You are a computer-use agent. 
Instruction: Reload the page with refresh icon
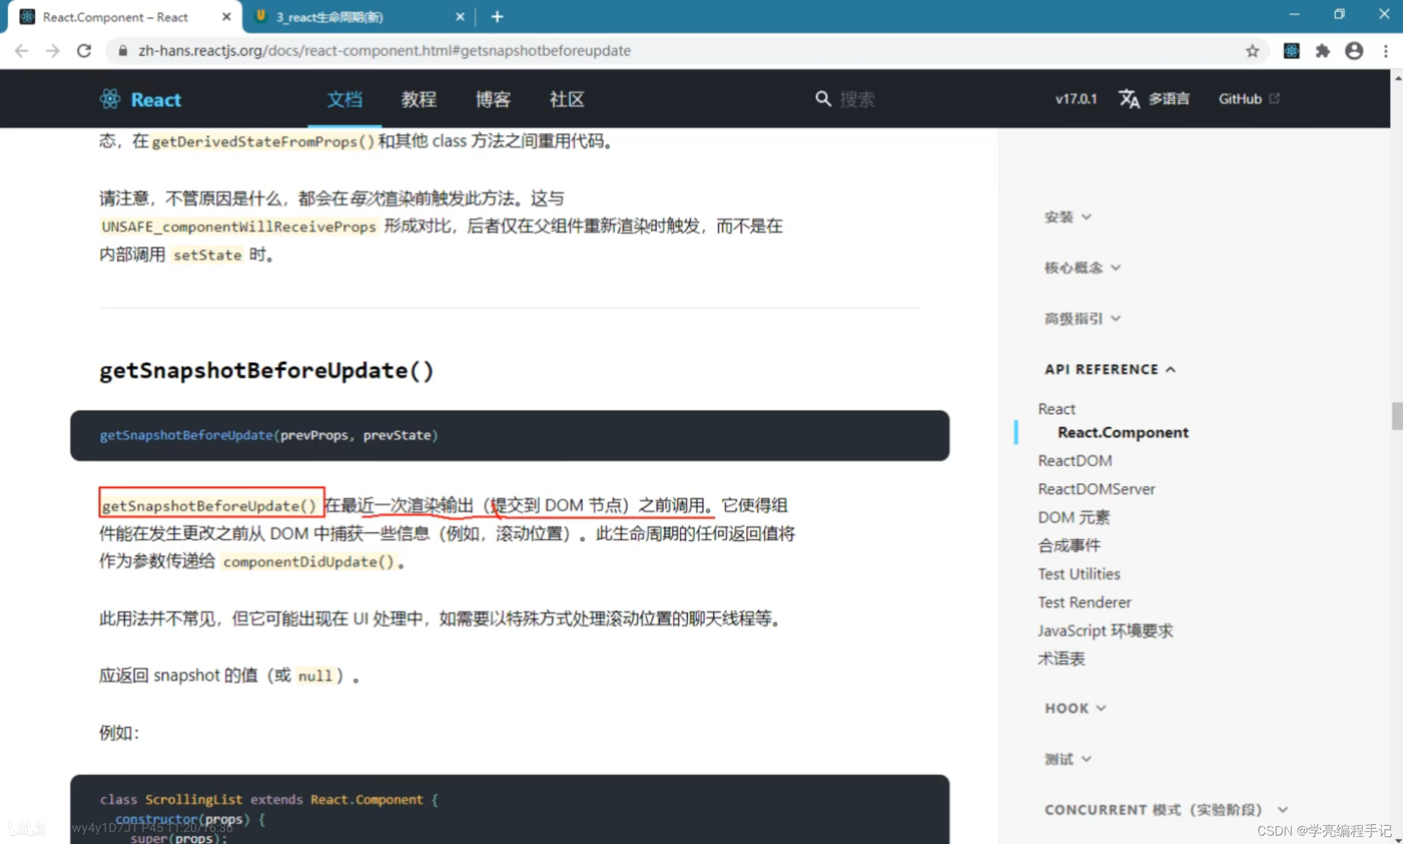point(84,51)
